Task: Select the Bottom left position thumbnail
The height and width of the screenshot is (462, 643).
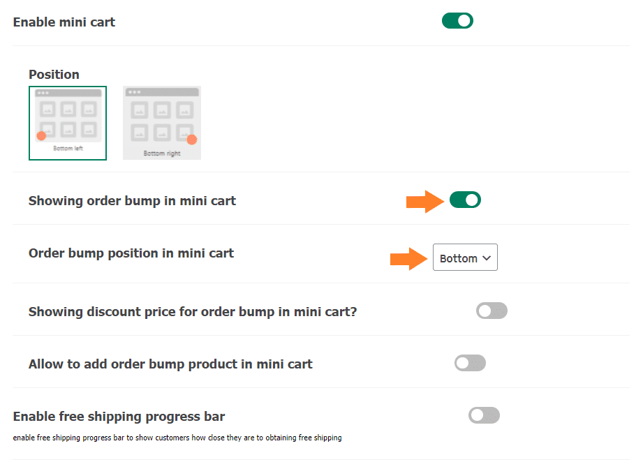Action: click(68, 123)
